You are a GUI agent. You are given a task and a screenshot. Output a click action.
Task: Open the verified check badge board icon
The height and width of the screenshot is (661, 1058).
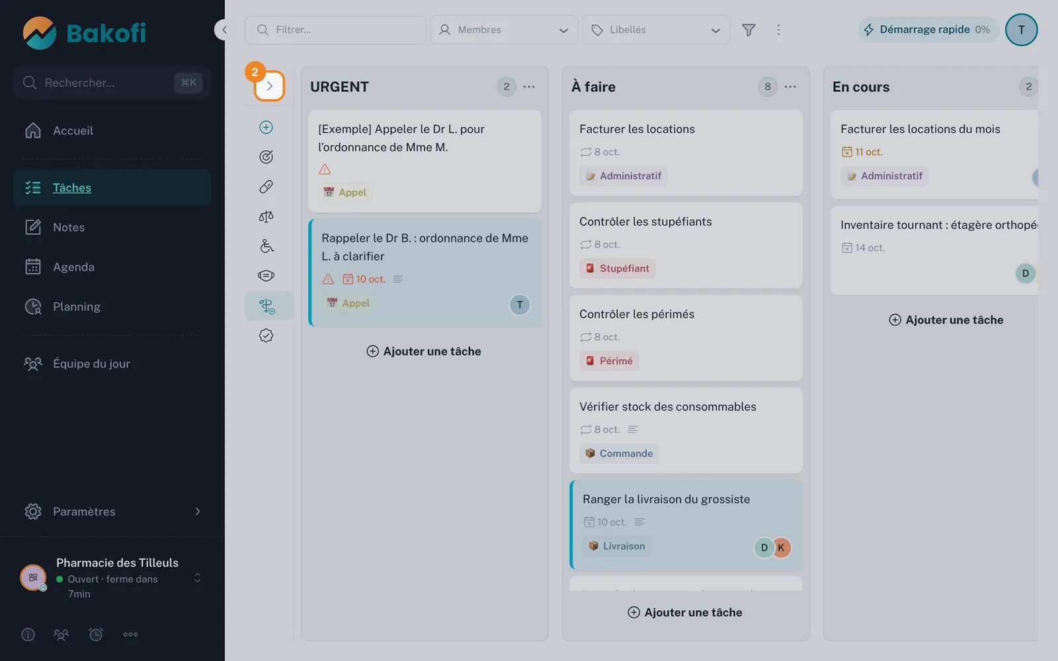click(266, 335)
